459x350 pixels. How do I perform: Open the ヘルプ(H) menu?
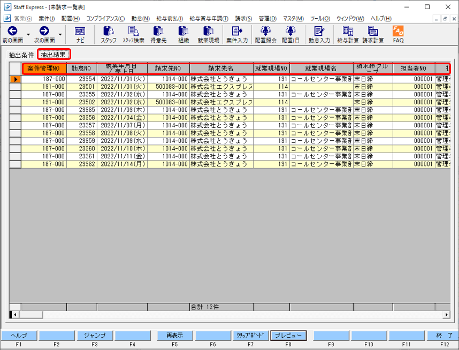pyautogui.click(x=381, y=18)
